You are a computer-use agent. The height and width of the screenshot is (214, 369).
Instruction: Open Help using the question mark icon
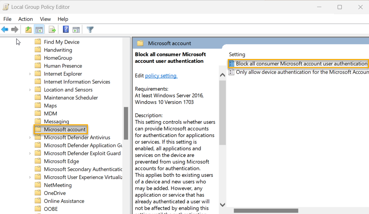65,29
